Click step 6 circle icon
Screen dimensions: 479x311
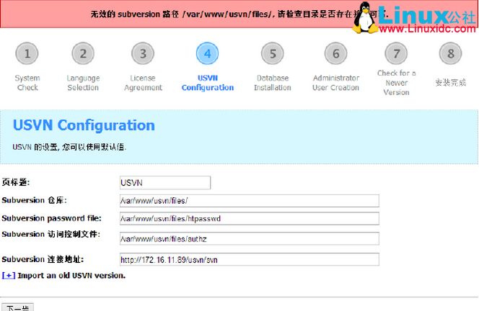(335, 53)
